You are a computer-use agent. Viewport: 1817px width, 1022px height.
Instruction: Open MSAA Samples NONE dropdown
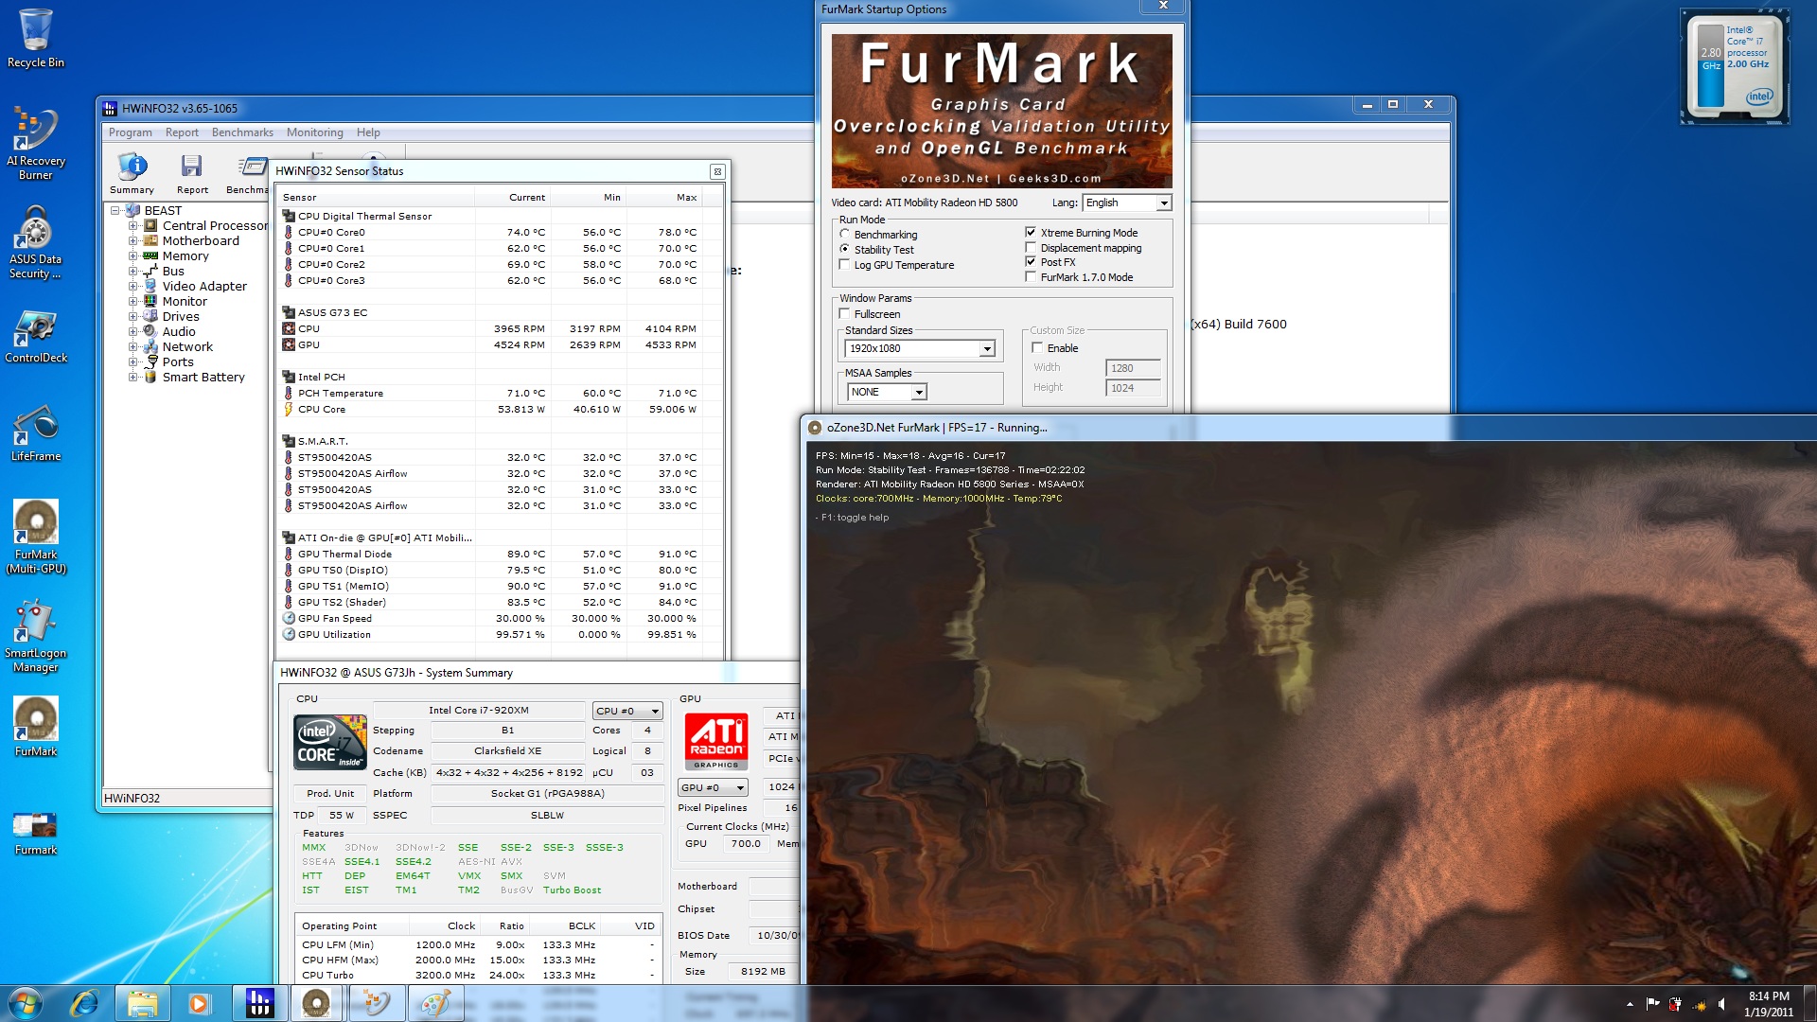point(887,392)
